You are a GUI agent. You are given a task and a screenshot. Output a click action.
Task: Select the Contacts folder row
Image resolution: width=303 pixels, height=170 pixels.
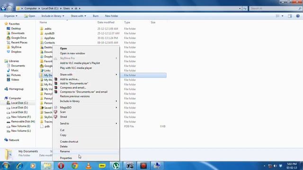(103, 42)
